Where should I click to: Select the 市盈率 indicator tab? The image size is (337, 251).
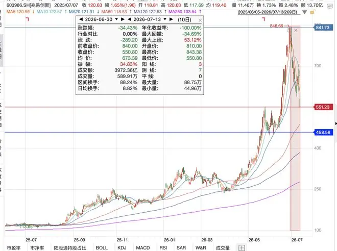point(14,248)
